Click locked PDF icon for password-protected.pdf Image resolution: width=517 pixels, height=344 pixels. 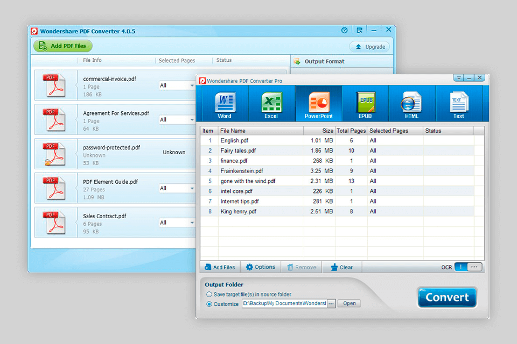54,154
